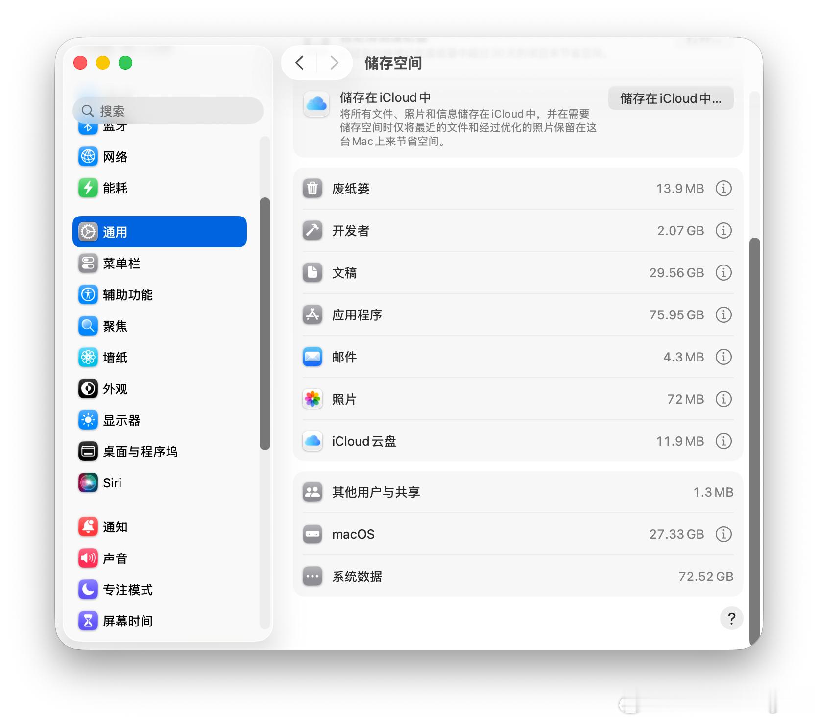Click the 其他用户与共享 people icon

[313, 492]
